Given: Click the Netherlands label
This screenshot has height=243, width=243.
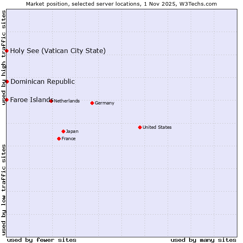Looking at the screenshot, I should tap(66, 101).
